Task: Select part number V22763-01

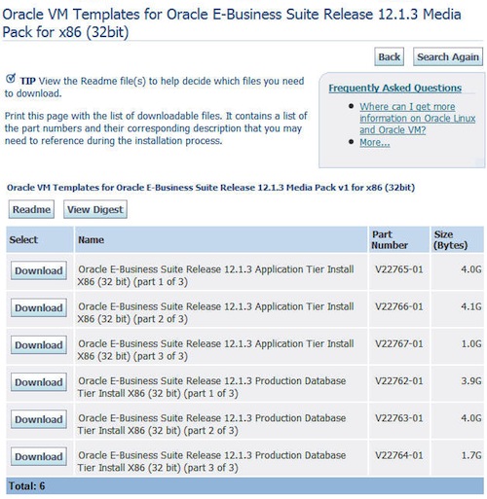Action: (x=399, y=418)
